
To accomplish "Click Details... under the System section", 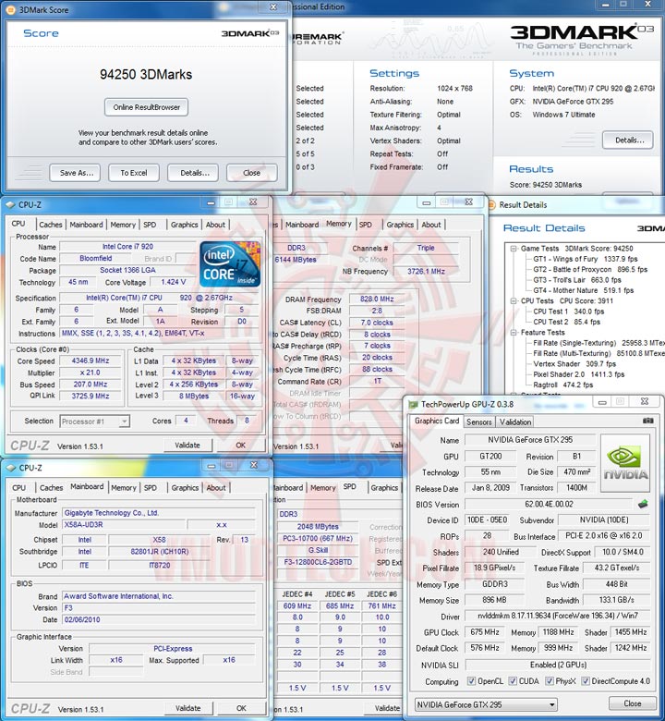I will click(x=629, y=141).
